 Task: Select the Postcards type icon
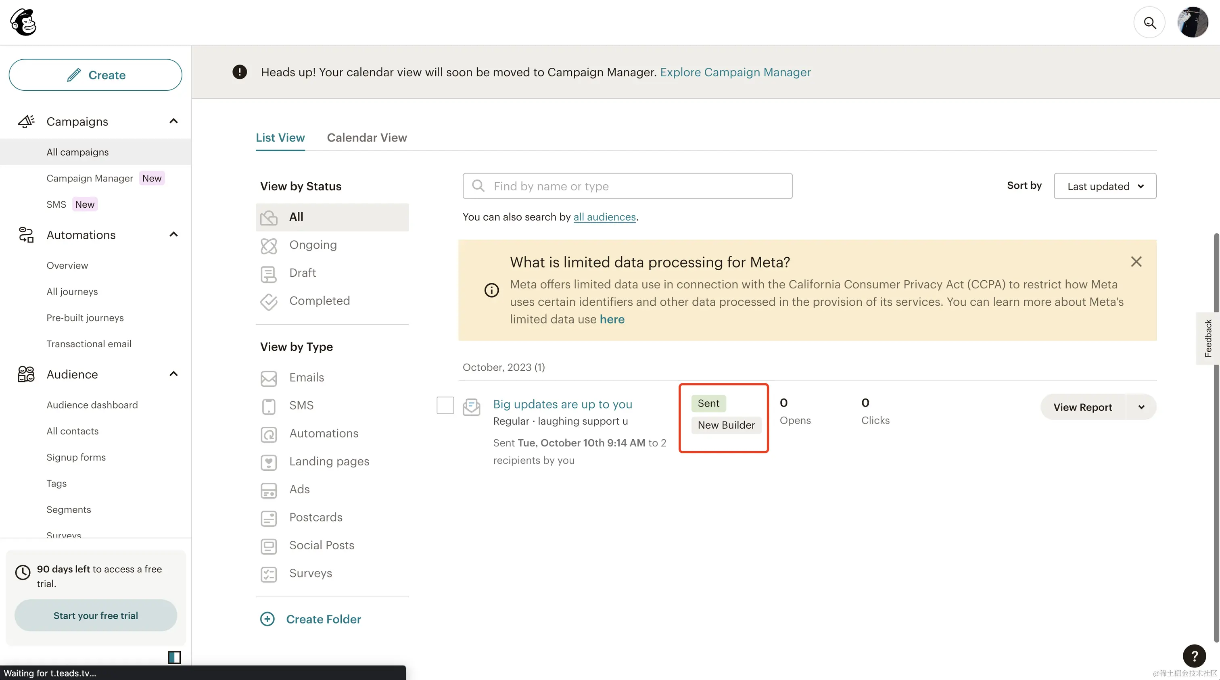[x=269, y=517]
